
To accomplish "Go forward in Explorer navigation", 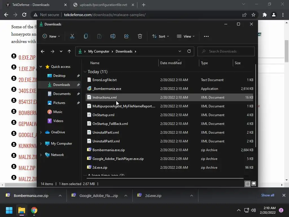I will tap(52, 51).
